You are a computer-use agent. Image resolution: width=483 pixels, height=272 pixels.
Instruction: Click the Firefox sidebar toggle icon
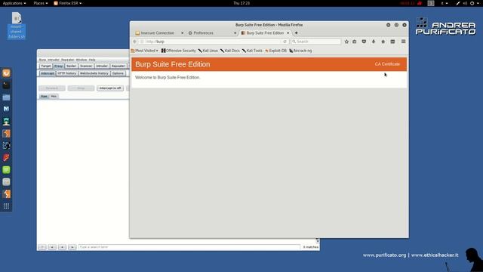point(392,42)
